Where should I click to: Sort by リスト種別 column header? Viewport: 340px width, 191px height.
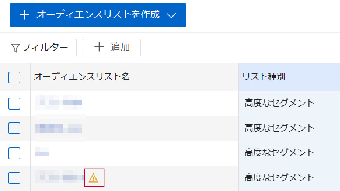point(264,77)
